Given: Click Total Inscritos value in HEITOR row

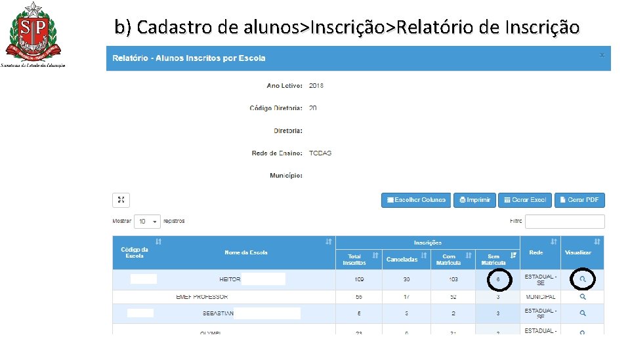Looking at the screenshot, I should coord(359,279).
